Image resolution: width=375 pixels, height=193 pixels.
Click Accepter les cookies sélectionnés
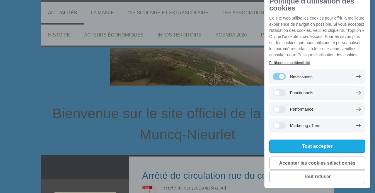317,163
